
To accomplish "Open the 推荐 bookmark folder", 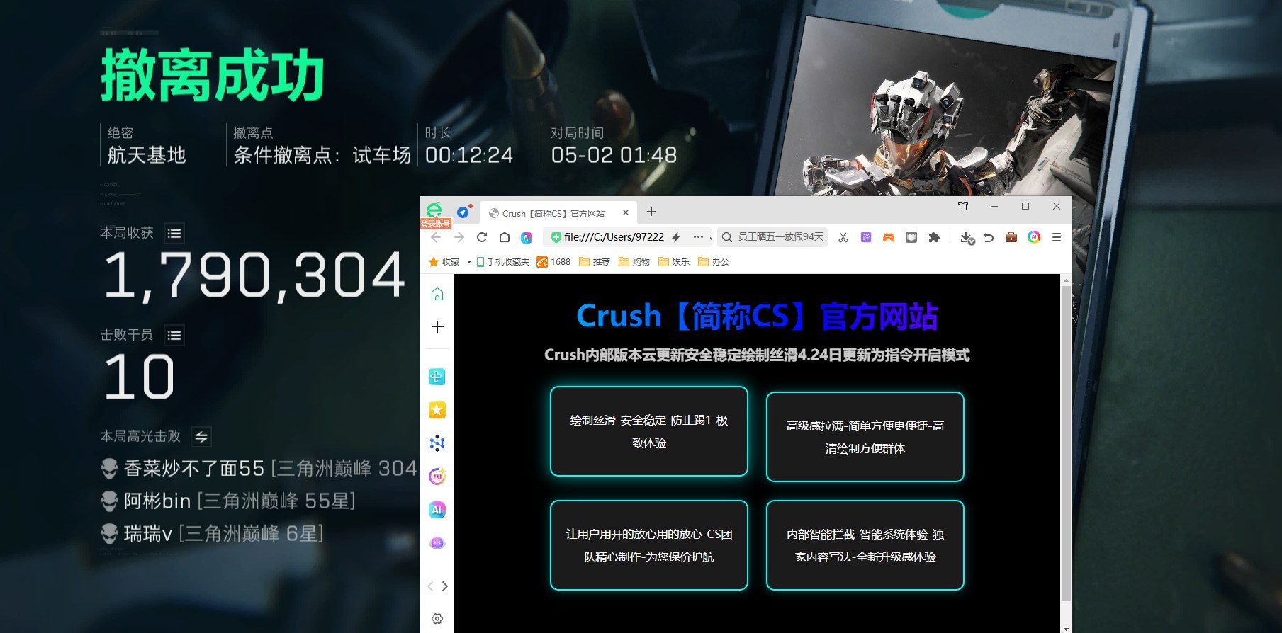I will (595, 262).
